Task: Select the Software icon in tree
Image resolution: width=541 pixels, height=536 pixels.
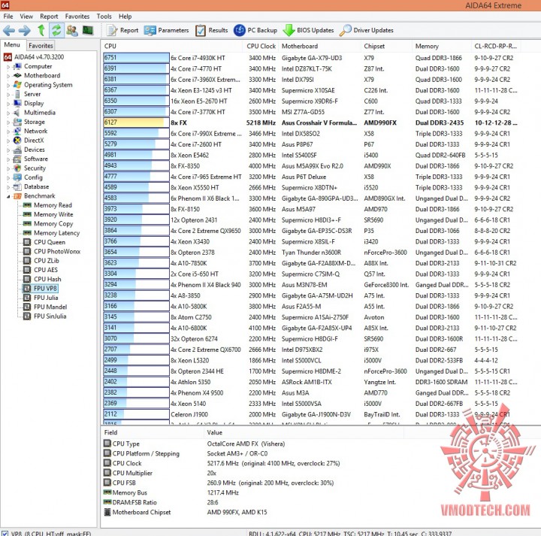Action: pyautogui.click(x=17, y=159)
